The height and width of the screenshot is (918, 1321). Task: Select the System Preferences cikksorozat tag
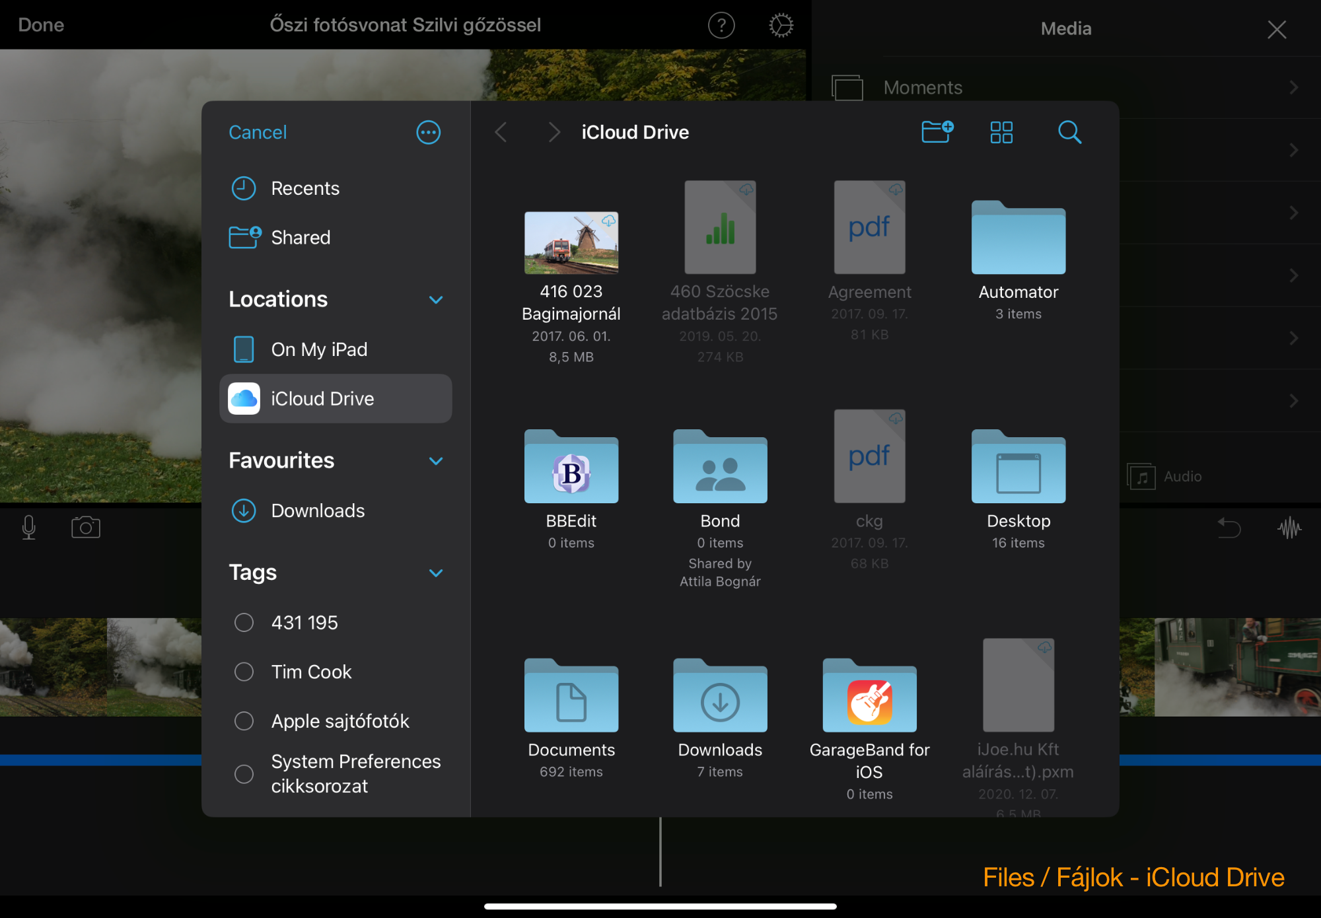336,773
